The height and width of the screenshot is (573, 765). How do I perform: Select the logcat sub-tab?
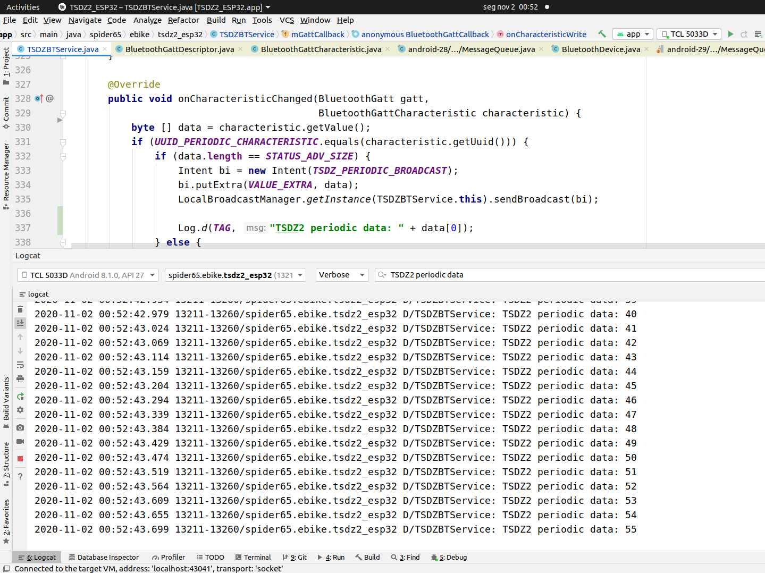pyautogui.click(x=33, y=294)
